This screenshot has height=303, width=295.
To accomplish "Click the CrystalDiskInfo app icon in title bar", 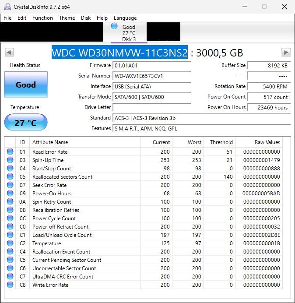I will [x=7, y=7].
